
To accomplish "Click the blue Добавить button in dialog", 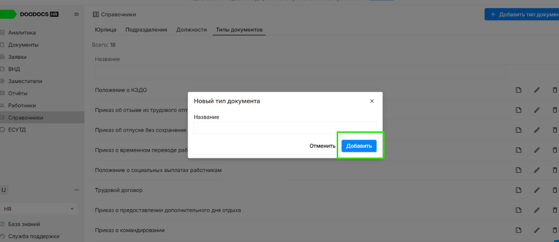I will click(x=359, y=146).
